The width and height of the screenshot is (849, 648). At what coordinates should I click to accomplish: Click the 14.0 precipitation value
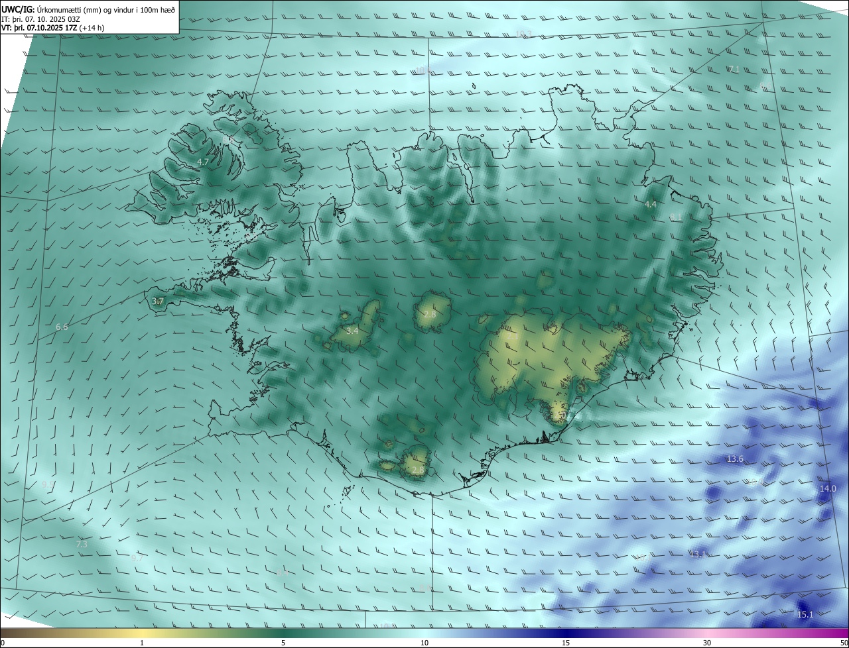(828, 488)
